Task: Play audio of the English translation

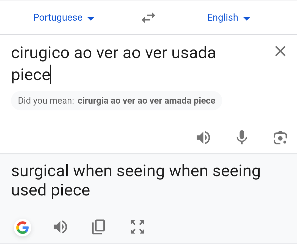Action: pyautogui.click(x=60, y=227)
